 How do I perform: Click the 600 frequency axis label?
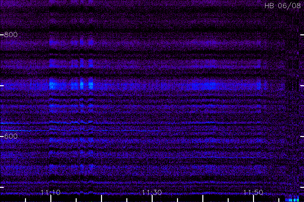click(11, 136)
